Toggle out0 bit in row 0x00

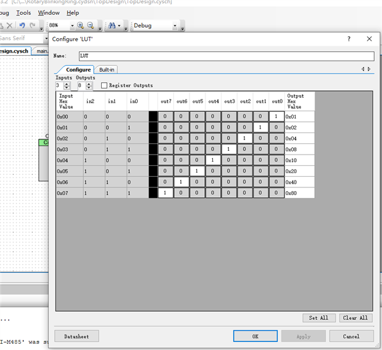click(x=277, y=116)
